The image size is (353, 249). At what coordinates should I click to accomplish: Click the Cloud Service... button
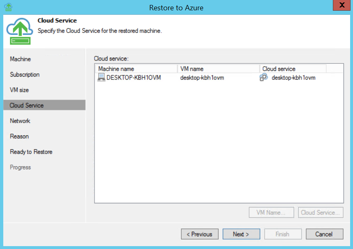[321, 212]
